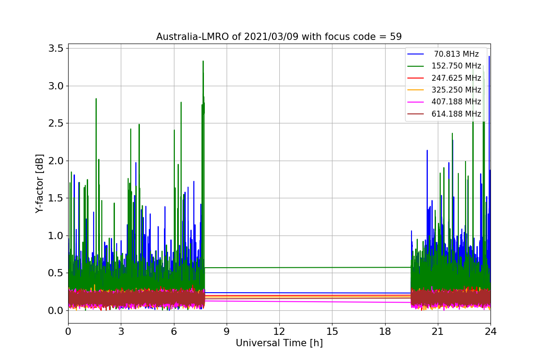The width and height of the screenshot is (545, 363).
Task: Click the 3.0 tick on the y-axis
Action: [x=55, y=86]
